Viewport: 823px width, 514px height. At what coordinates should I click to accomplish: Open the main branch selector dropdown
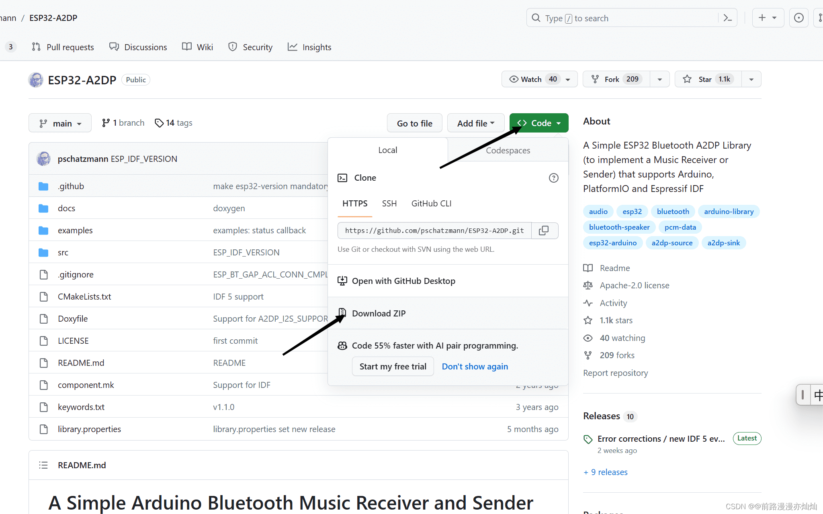click(60, 123)
